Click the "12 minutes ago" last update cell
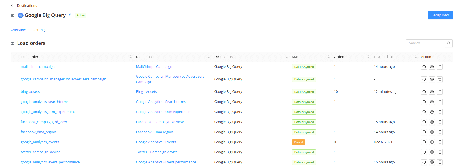Viewport: 463px width, 168px height. pyautogui.click(x=386, y=92)
